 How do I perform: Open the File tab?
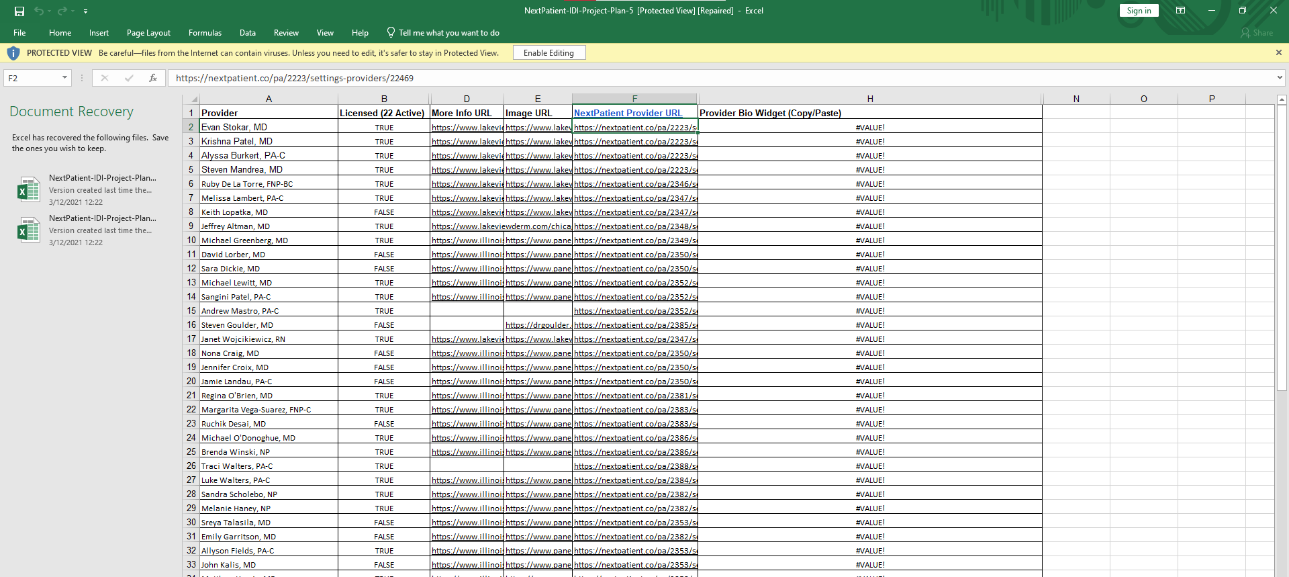pyautogui.click(x=19, y=32)
